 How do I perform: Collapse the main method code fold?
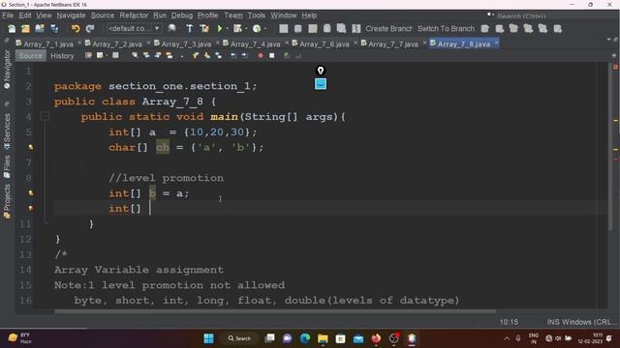click(x=45, y=116)
